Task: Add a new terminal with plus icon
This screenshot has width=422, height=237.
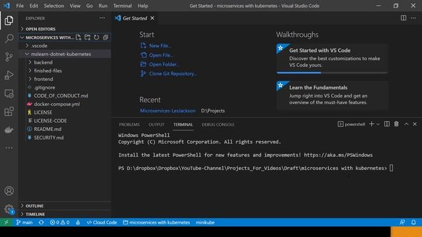Action: [372, 124]
